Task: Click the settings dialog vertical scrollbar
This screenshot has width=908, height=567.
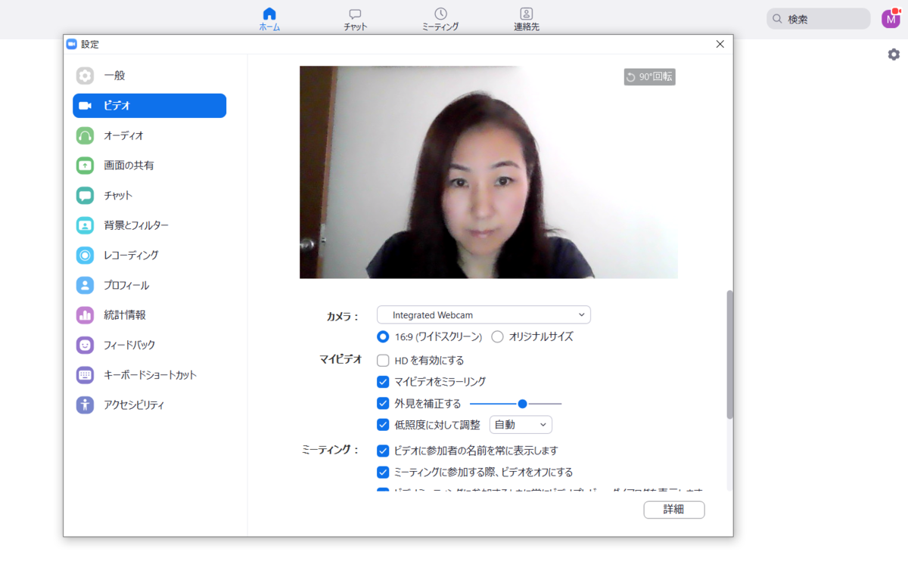Action: click(729, 354)
